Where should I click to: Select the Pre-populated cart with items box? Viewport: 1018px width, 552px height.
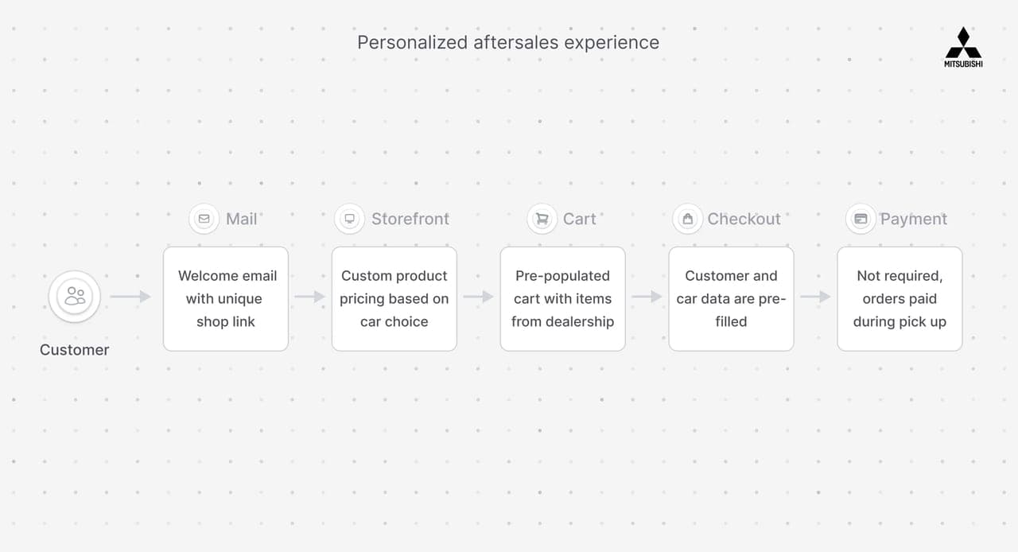pyautogui.click(x=563, y=299)
